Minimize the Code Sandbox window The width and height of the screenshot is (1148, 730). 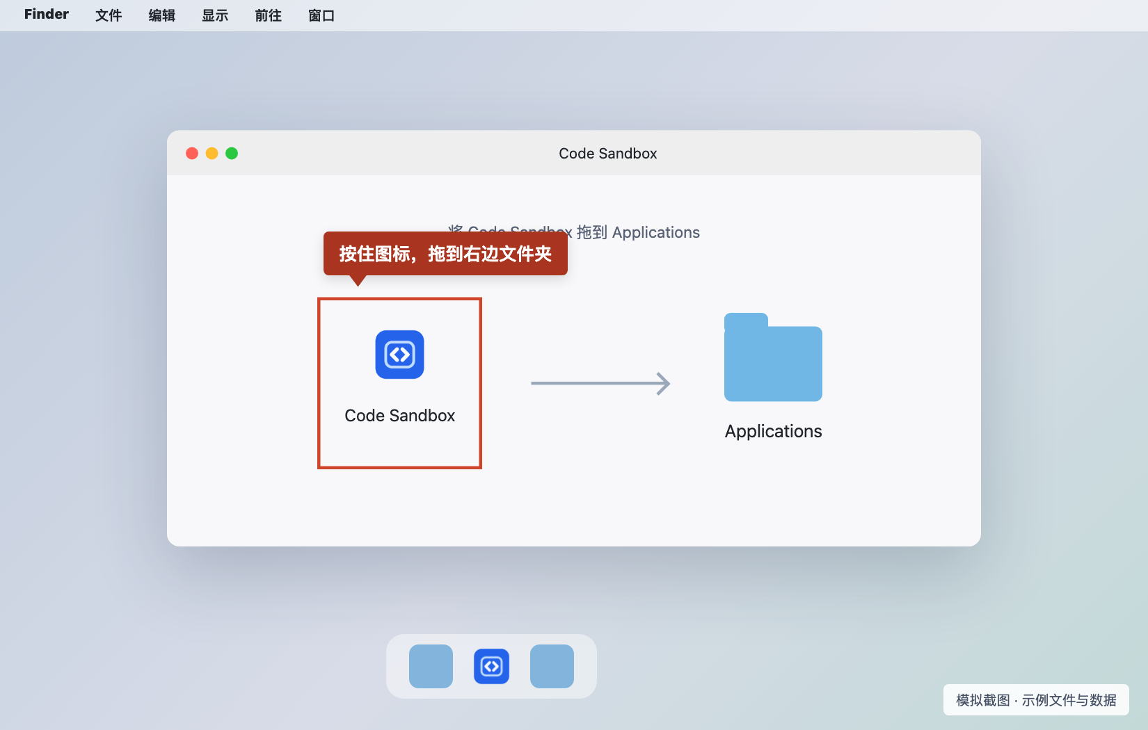[x=212, y=153]
